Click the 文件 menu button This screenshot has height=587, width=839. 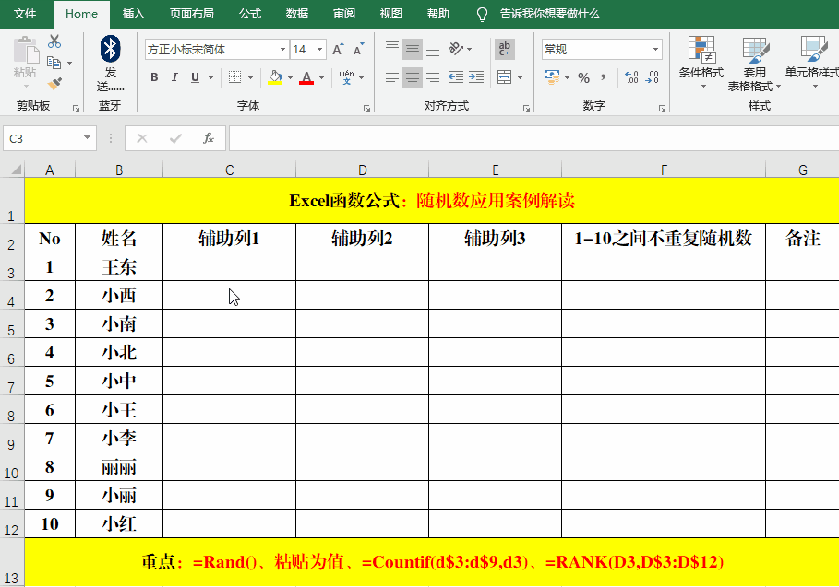pos(25,14)
